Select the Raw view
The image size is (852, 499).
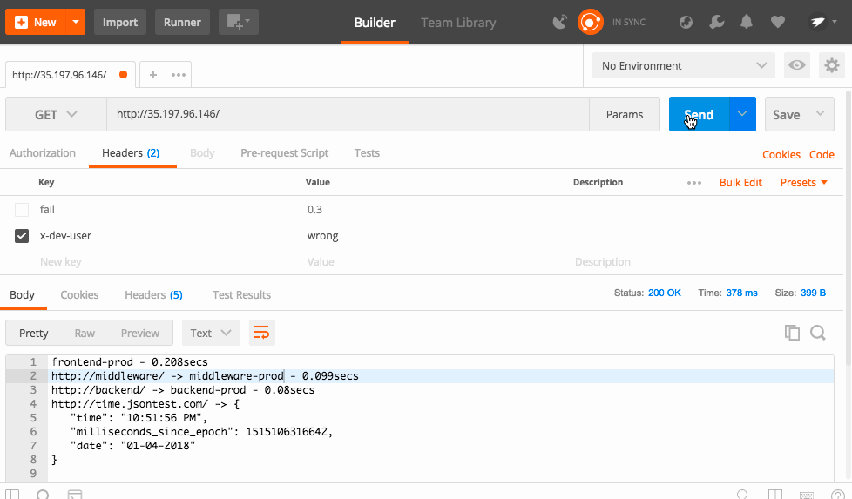pyautogui.click(x=85, y=334)
